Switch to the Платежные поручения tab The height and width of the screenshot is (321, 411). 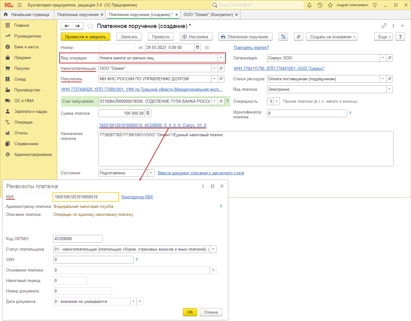point(78,14)
